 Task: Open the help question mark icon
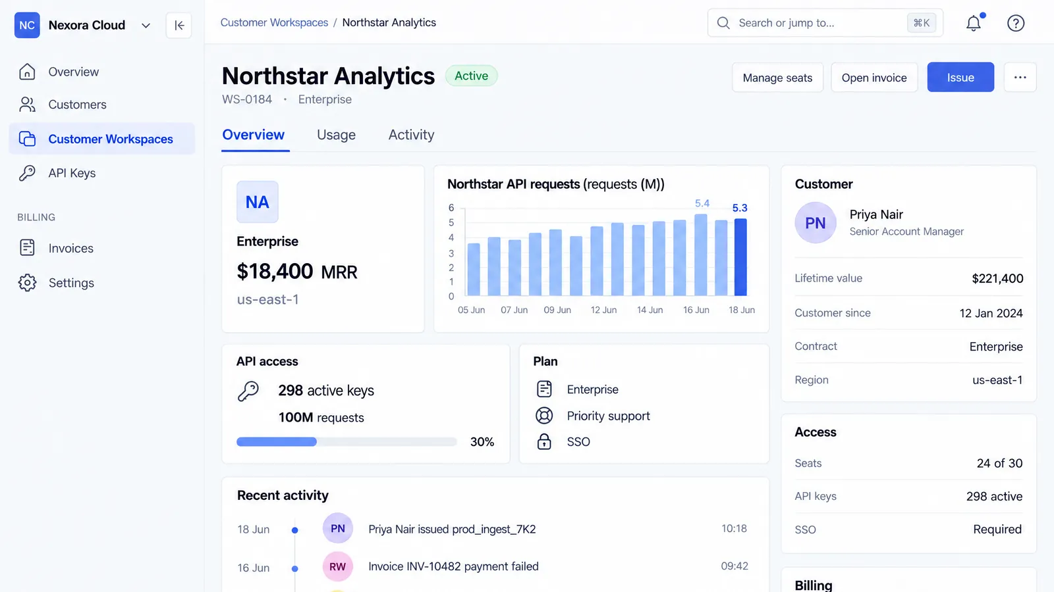coord(1016,23)
